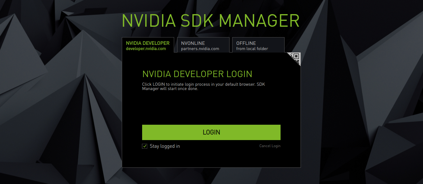This screenshot has height=184, width=423.
Task: Select the NVIDIA DEVELOPER tab
Action: click(148, 45)
